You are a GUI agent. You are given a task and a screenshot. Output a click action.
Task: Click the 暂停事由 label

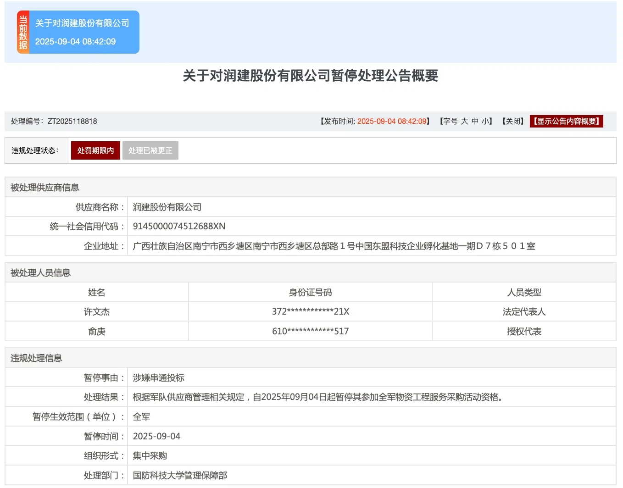tap(104, 377)
